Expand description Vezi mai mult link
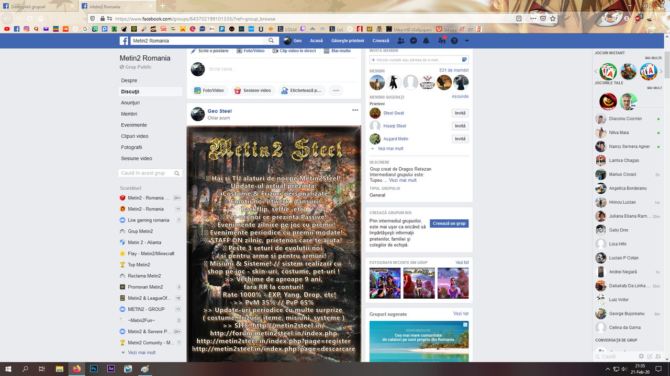 (403, 180)
